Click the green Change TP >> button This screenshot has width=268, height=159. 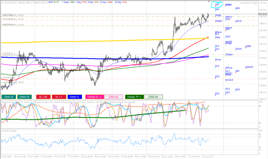click(134, 97)
